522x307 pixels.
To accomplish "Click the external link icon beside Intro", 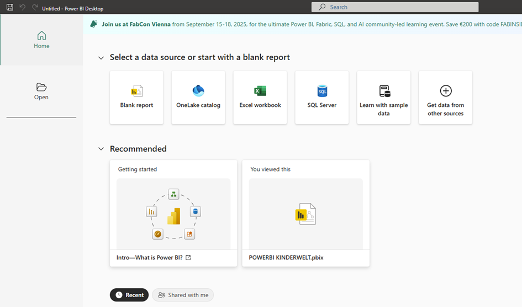I will [x=188, y=257].
